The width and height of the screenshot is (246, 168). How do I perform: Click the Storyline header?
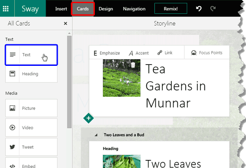pyautogui.click(x=165, y=23)
